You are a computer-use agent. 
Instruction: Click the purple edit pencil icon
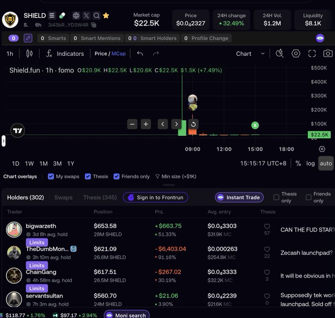[28, 39]
